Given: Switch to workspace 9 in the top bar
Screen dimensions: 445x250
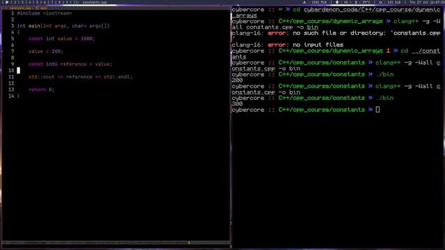Looking at the screenshot, I should 67,2.
